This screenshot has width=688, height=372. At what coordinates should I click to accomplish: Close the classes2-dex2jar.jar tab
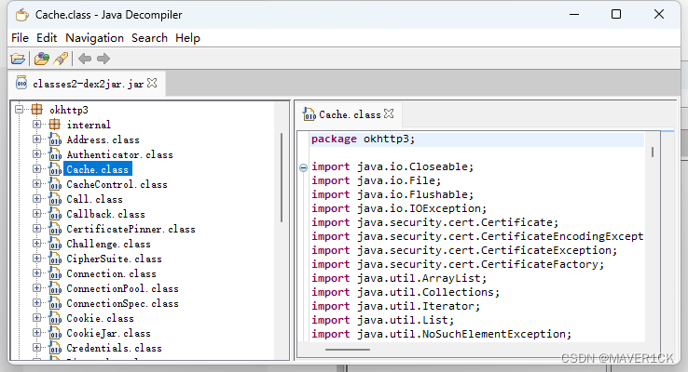[152, 83]
